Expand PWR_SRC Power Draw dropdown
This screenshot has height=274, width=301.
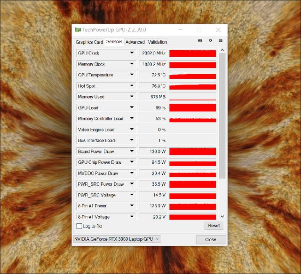pos(132,184)
